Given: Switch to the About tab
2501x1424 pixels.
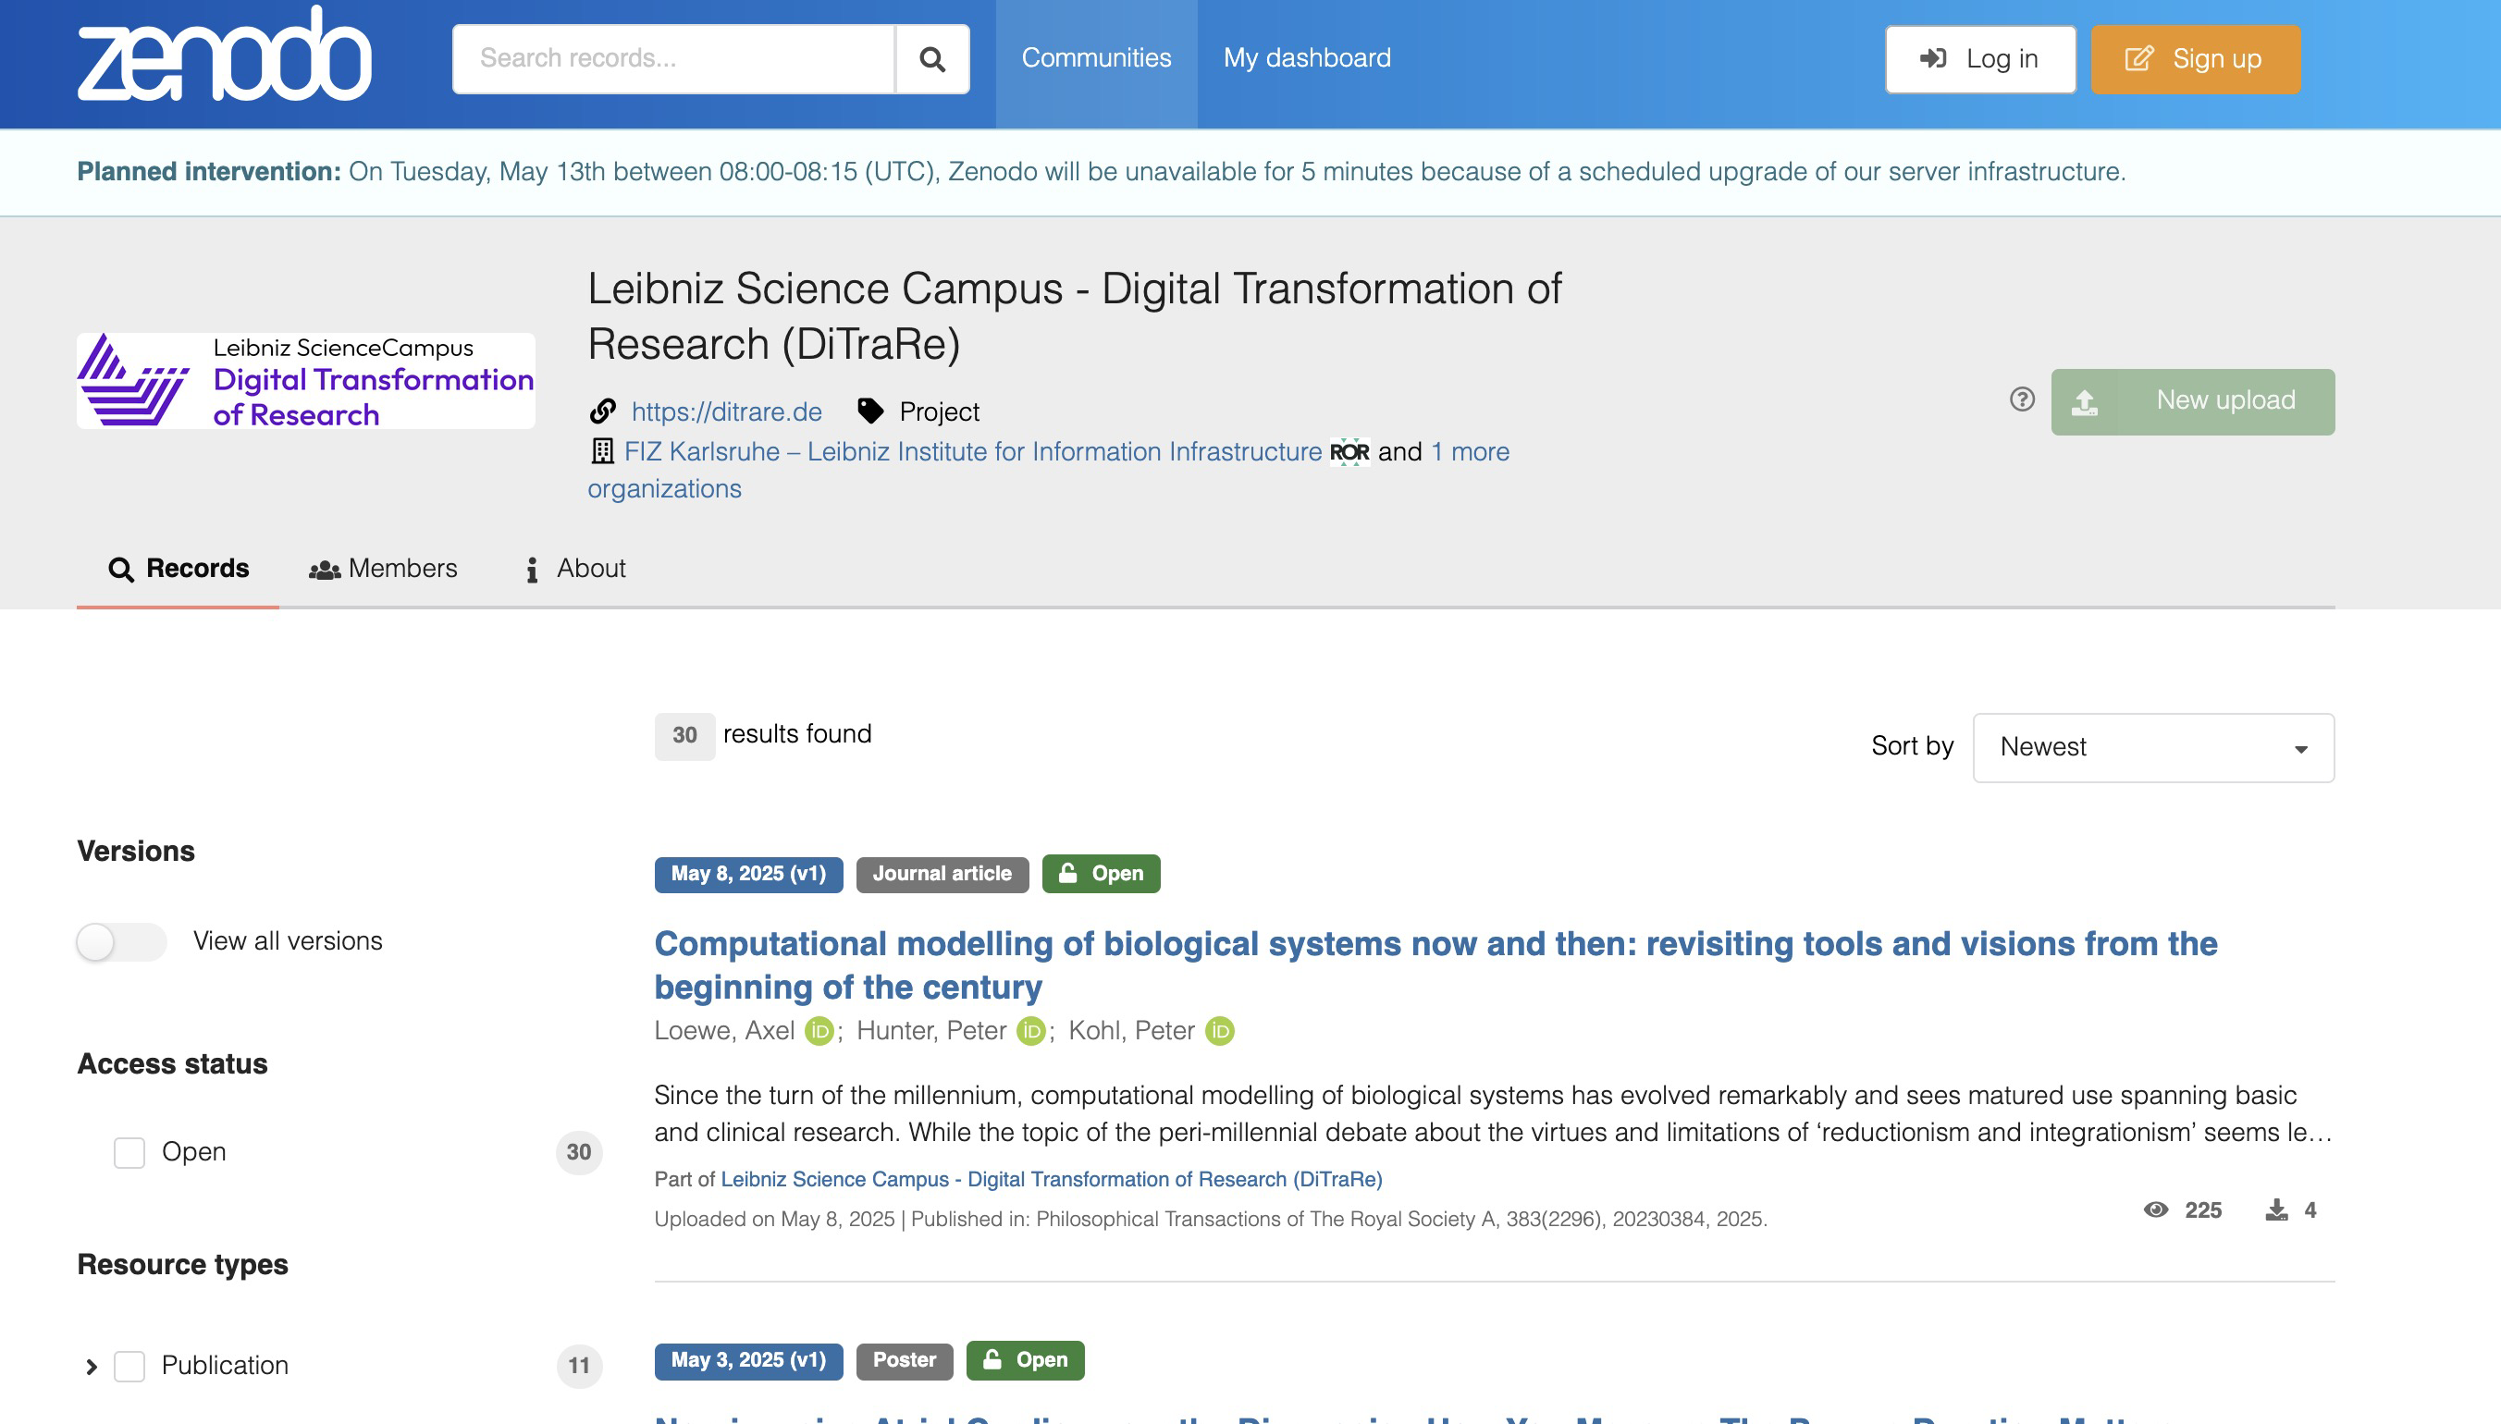Looking at the screenshot, I should pyautogui.click(x=575, y=569).
